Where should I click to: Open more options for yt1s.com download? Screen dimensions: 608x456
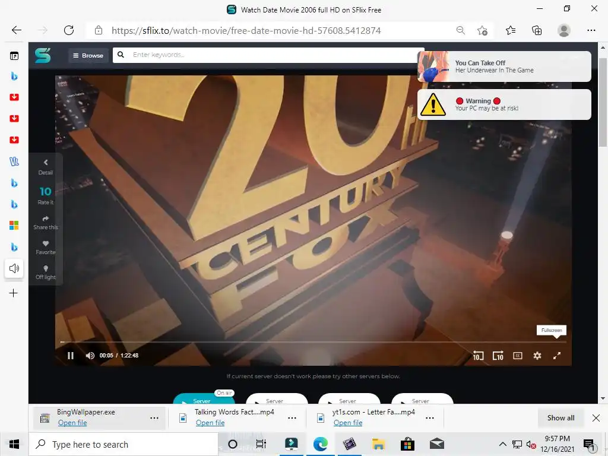coord(430,418)
